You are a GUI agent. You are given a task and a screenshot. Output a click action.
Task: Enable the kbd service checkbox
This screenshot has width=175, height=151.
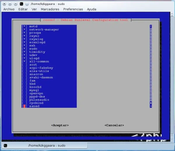tap(24, 84)
